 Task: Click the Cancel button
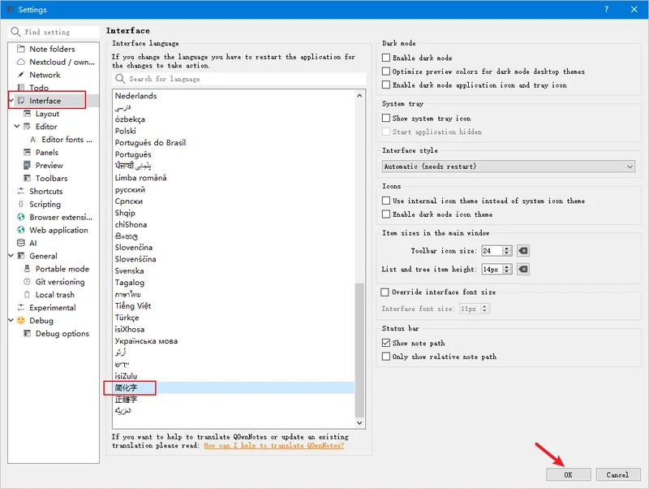coord(618,475)
